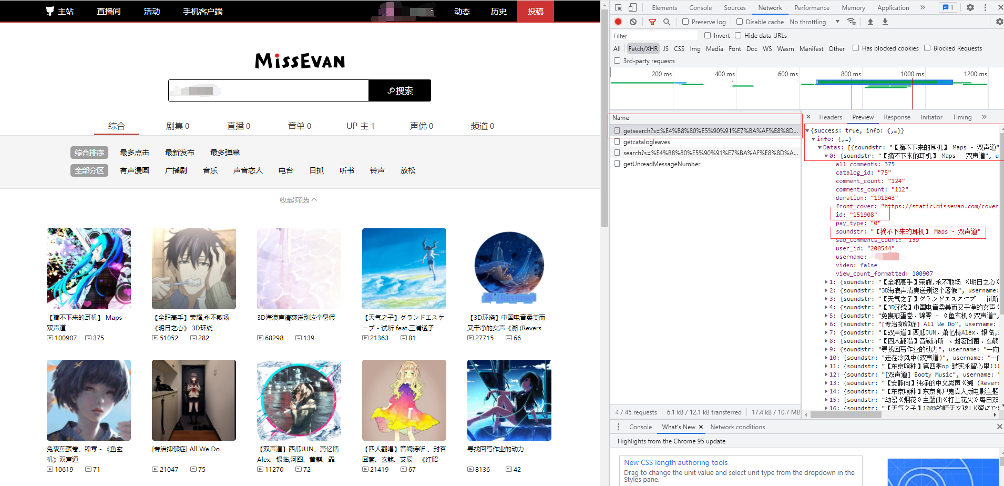
Task: Collapse the 收起筛选 filter section
Action: point(298,200)
